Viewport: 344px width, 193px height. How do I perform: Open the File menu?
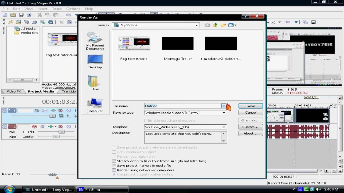(5, 9)
